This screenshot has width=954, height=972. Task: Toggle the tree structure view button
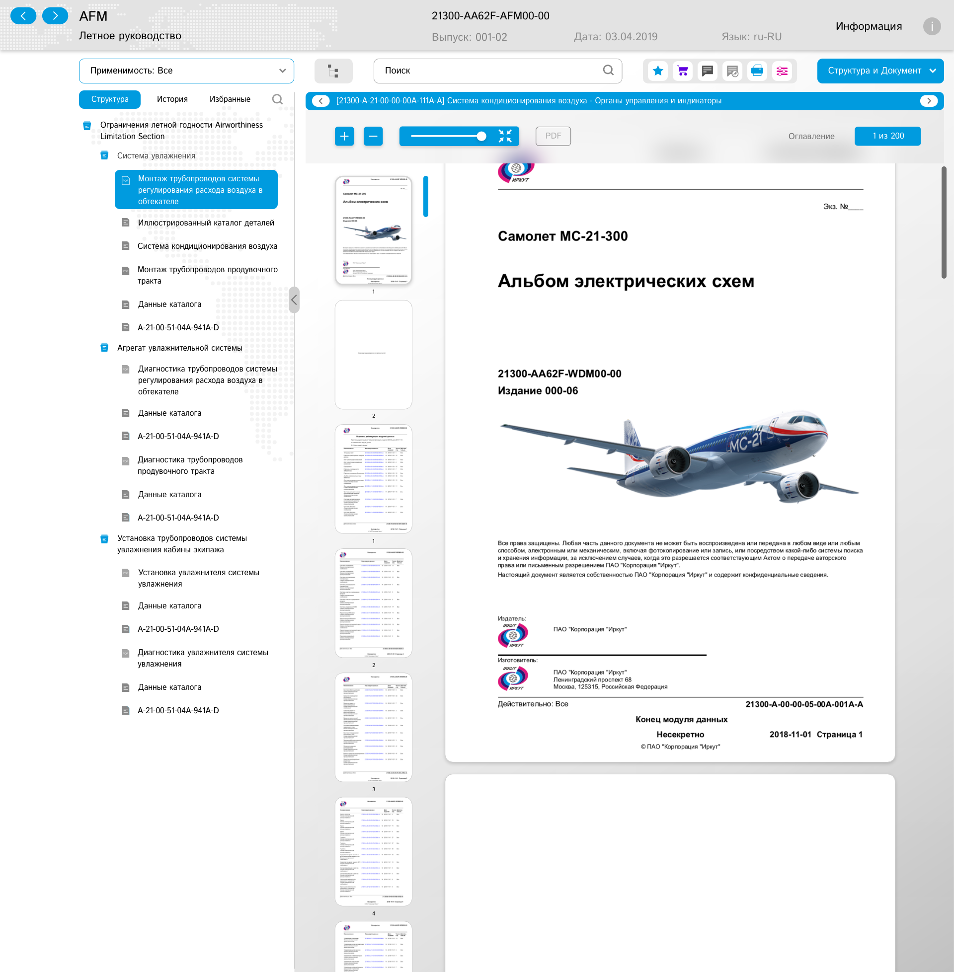click(x=333, y=71)
